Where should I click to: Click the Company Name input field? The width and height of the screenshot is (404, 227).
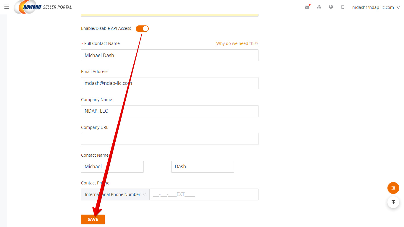(170, 111)
